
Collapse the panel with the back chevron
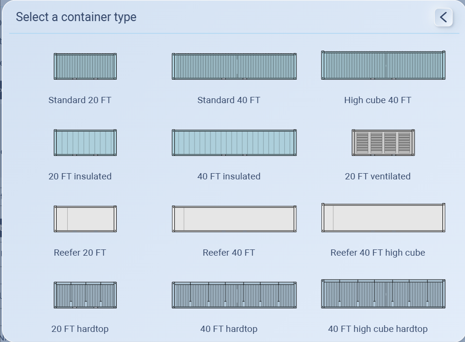(443, 17)
